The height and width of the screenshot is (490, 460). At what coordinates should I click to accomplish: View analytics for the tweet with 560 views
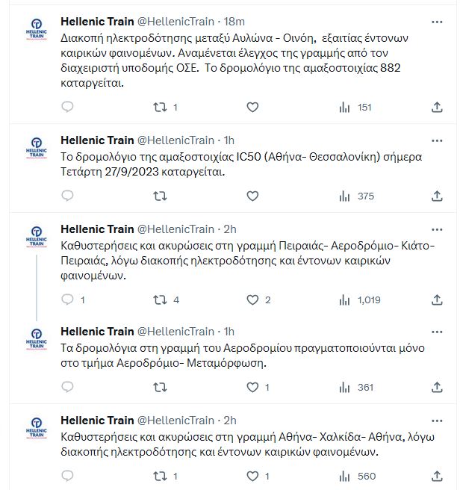click(x=355, y=476)
